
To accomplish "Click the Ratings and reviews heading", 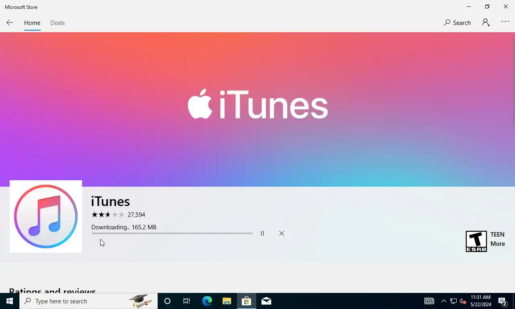I will [52, 290].
